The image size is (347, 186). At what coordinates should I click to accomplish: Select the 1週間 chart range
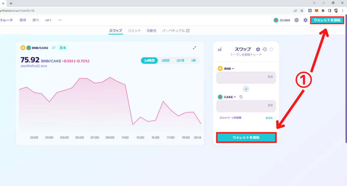(165, 61)
